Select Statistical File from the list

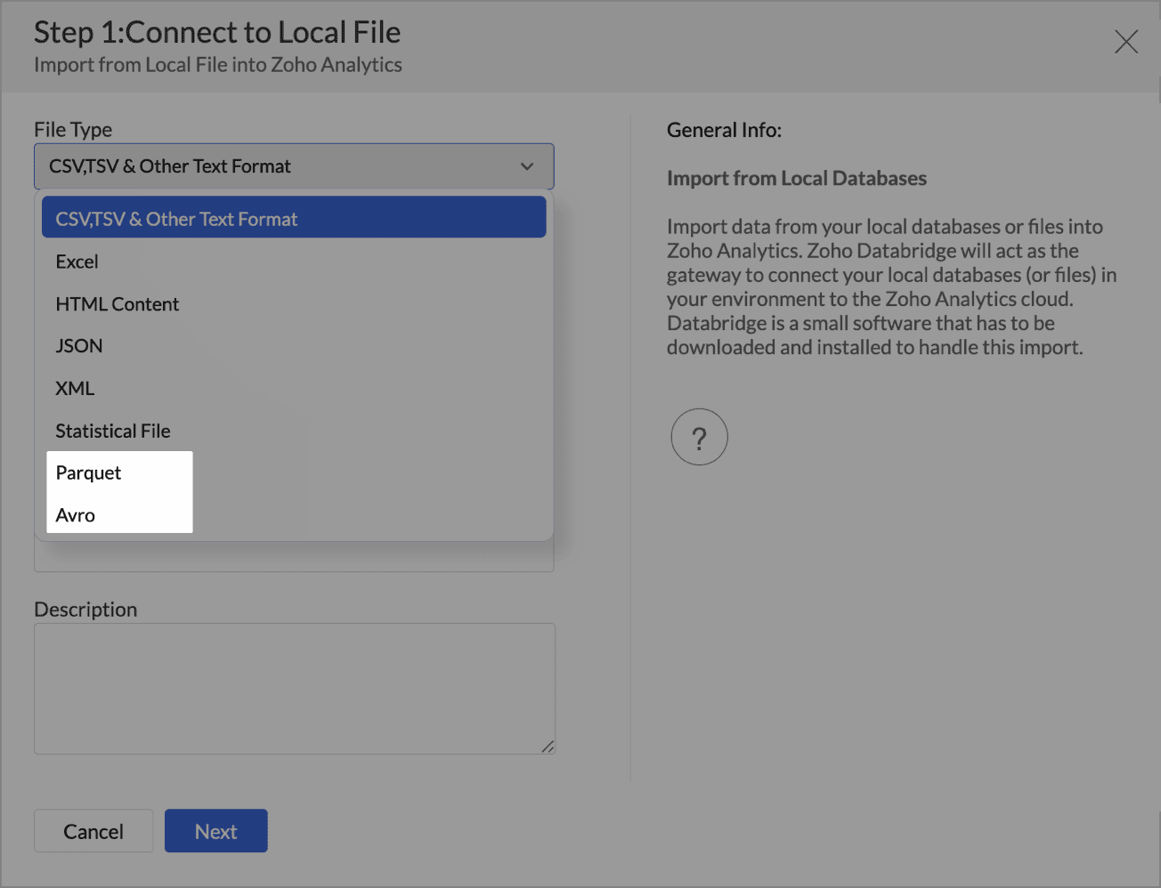pyautogui.click(x=113, y=431)
